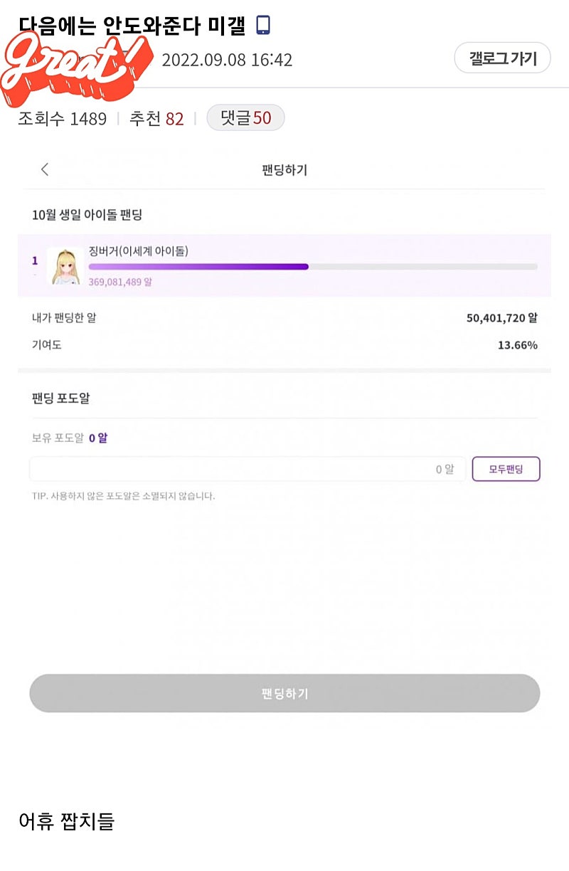Screen dimensions: 569x871
Task: Click the Great! sticker icon
Action: (x=77, y=65)
